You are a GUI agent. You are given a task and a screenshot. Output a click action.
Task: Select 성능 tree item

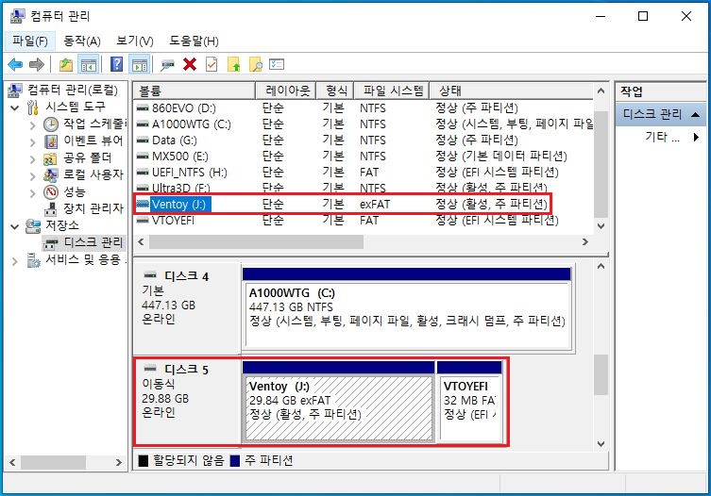75,191
